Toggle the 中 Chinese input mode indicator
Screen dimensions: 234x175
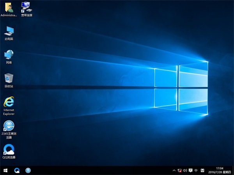196,170
